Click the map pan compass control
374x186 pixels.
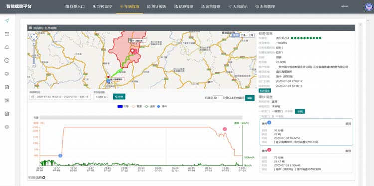(x=34, y=37)
